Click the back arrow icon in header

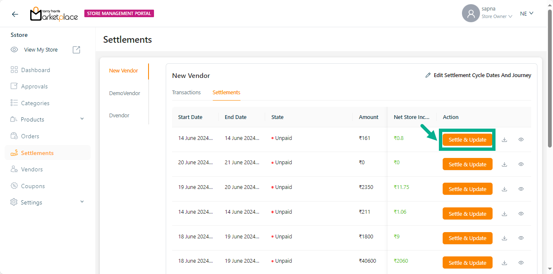15,14
